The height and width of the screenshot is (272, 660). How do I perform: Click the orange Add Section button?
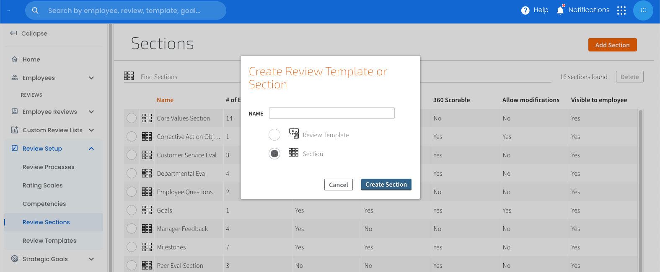pyautogui.click(x=613, y=45)
